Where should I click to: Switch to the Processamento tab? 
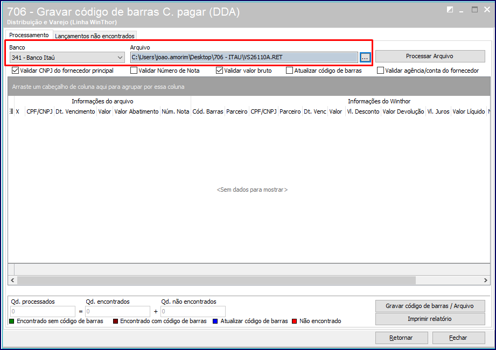click(29, 35)
